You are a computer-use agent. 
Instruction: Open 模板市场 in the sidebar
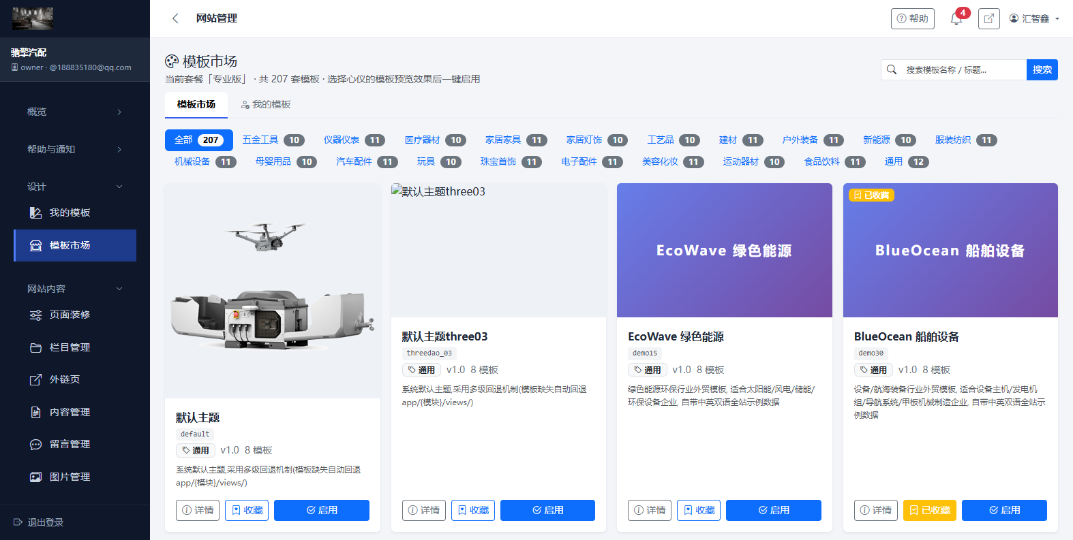point(75,245)
